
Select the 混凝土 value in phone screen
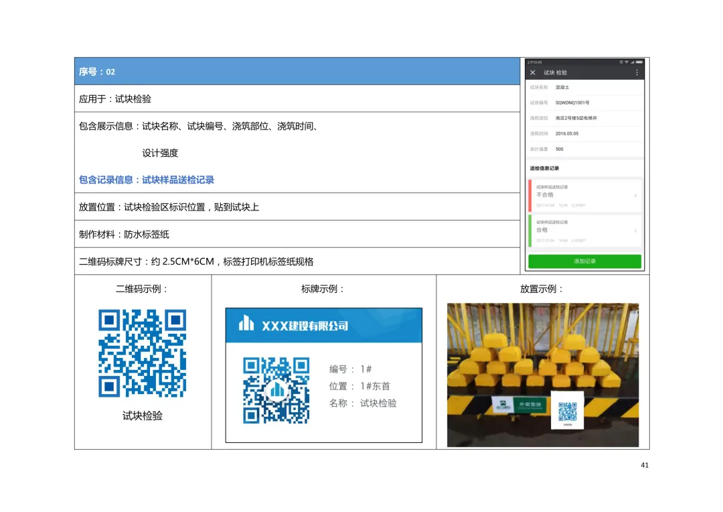click(x=562, y=87)
